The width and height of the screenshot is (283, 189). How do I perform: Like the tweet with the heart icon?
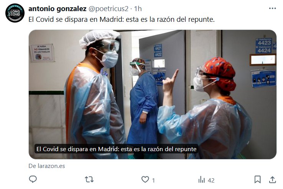click(145, 179)
